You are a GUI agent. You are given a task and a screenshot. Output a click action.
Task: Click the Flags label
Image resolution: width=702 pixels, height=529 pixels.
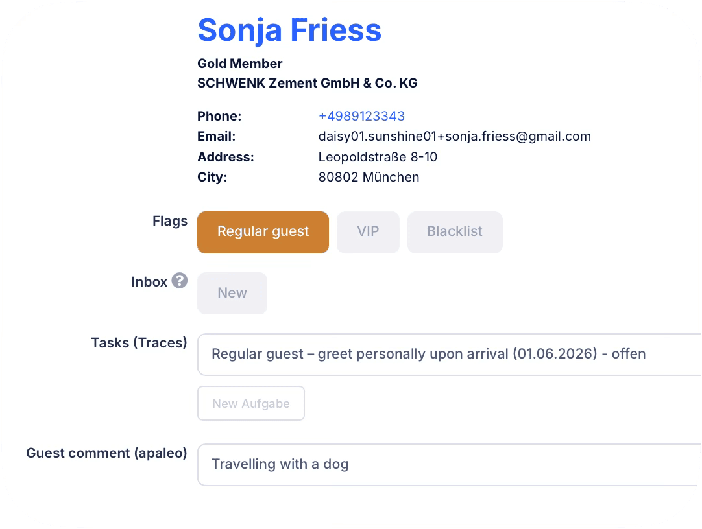(x=170, y=221)
